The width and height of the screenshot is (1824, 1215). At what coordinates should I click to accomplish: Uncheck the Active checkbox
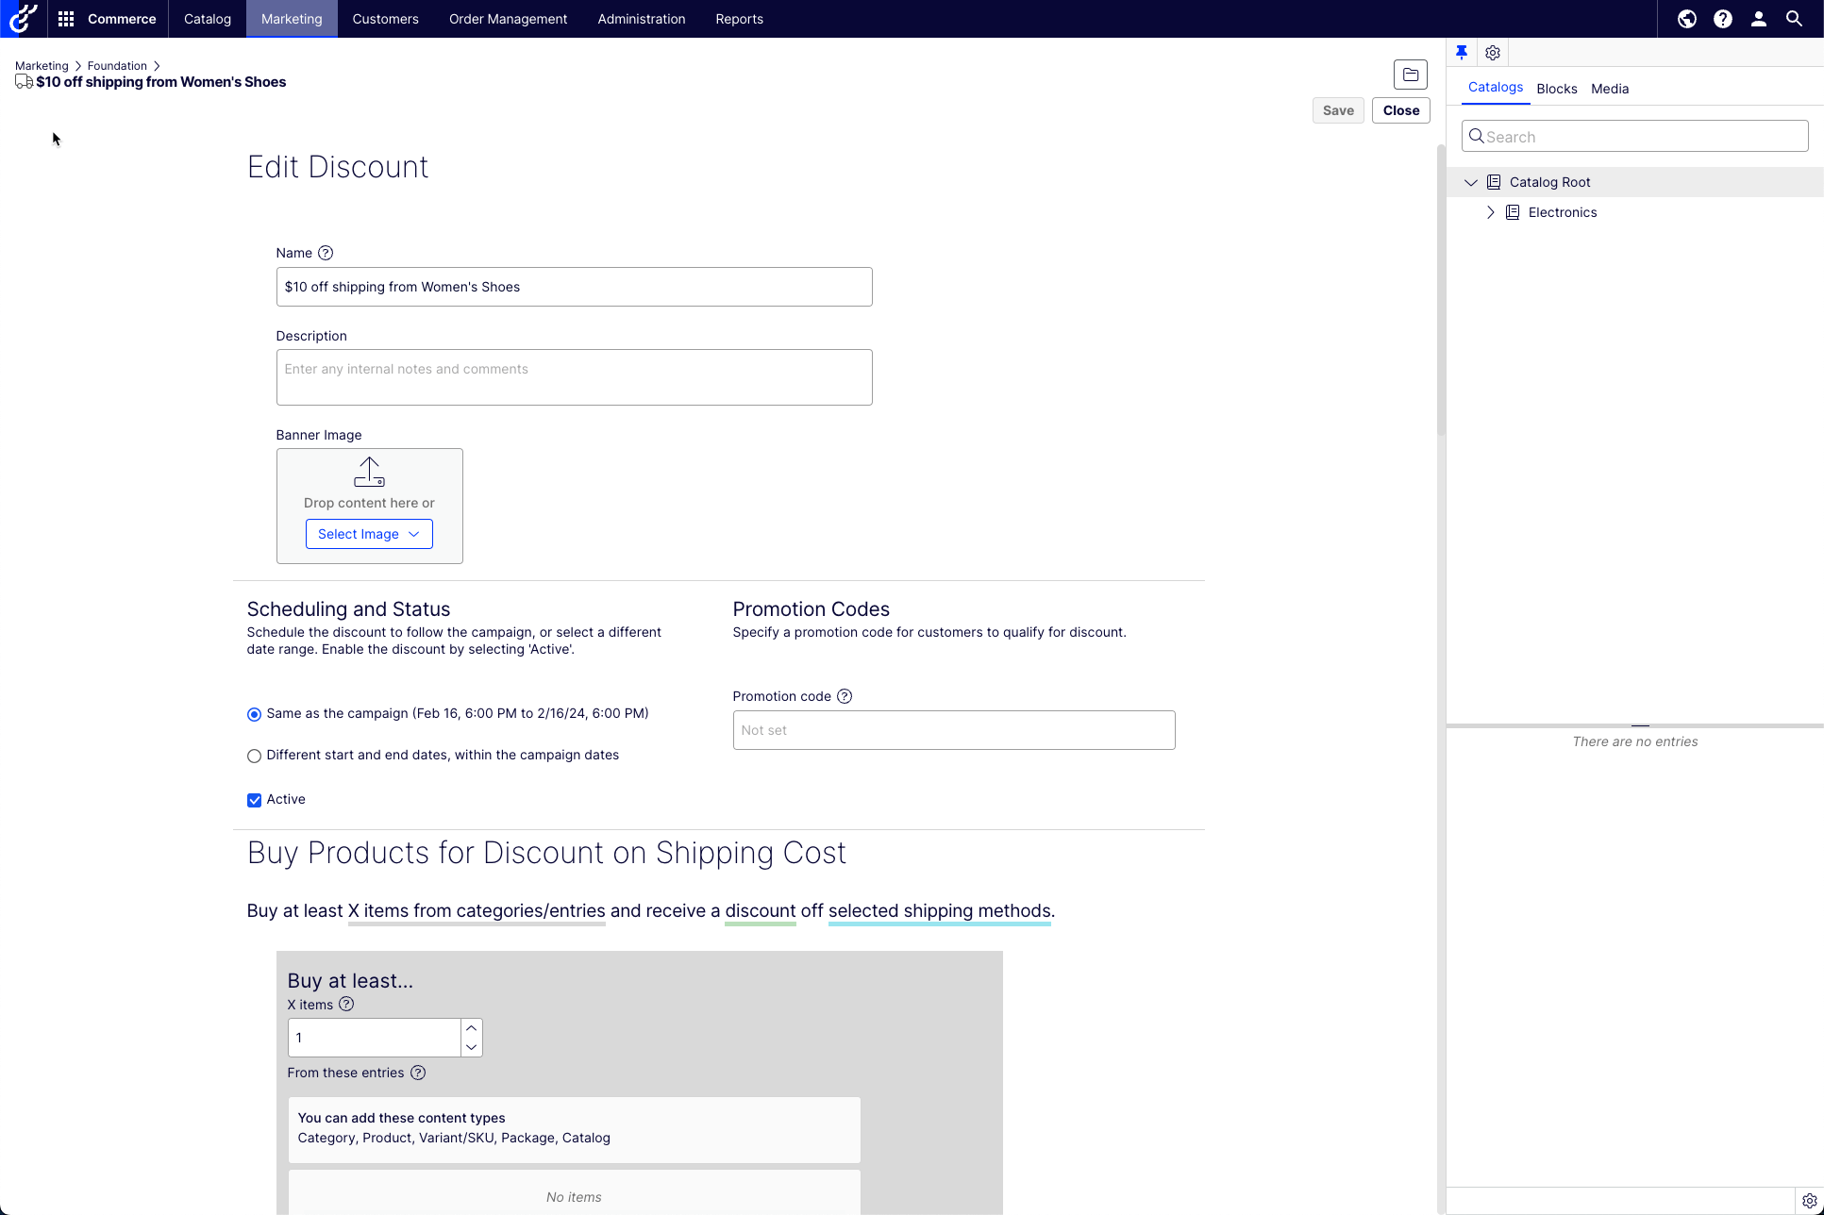254,800
